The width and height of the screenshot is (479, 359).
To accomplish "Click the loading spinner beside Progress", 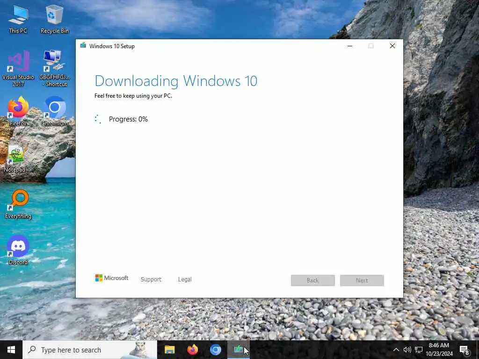I will [98, 119].
